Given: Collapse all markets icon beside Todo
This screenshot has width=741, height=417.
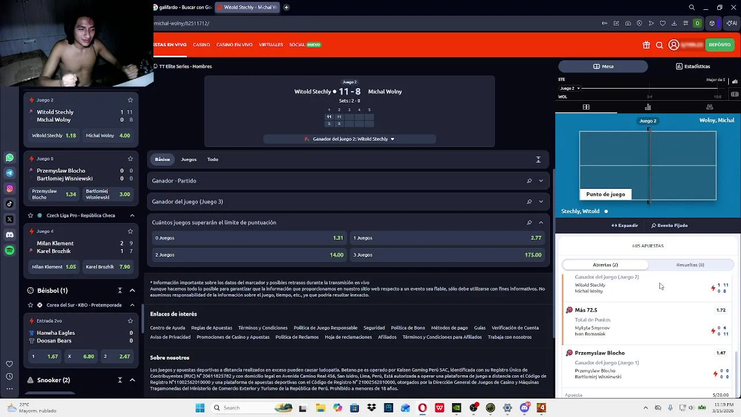Looking at the screenshot, I should [538, 159].
